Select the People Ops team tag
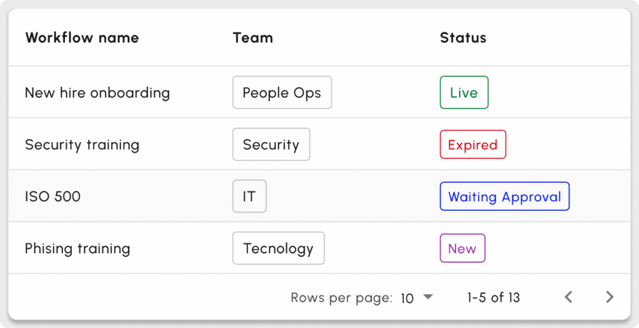The width and height of the screenshot is (639, 328). click(x=282, y=93)
